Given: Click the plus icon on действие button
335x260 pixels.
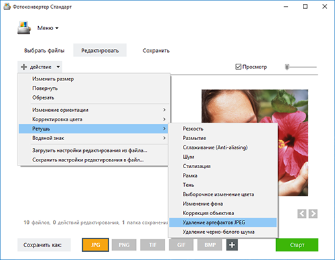Looking at the screenshot, I should pos(24,67).
